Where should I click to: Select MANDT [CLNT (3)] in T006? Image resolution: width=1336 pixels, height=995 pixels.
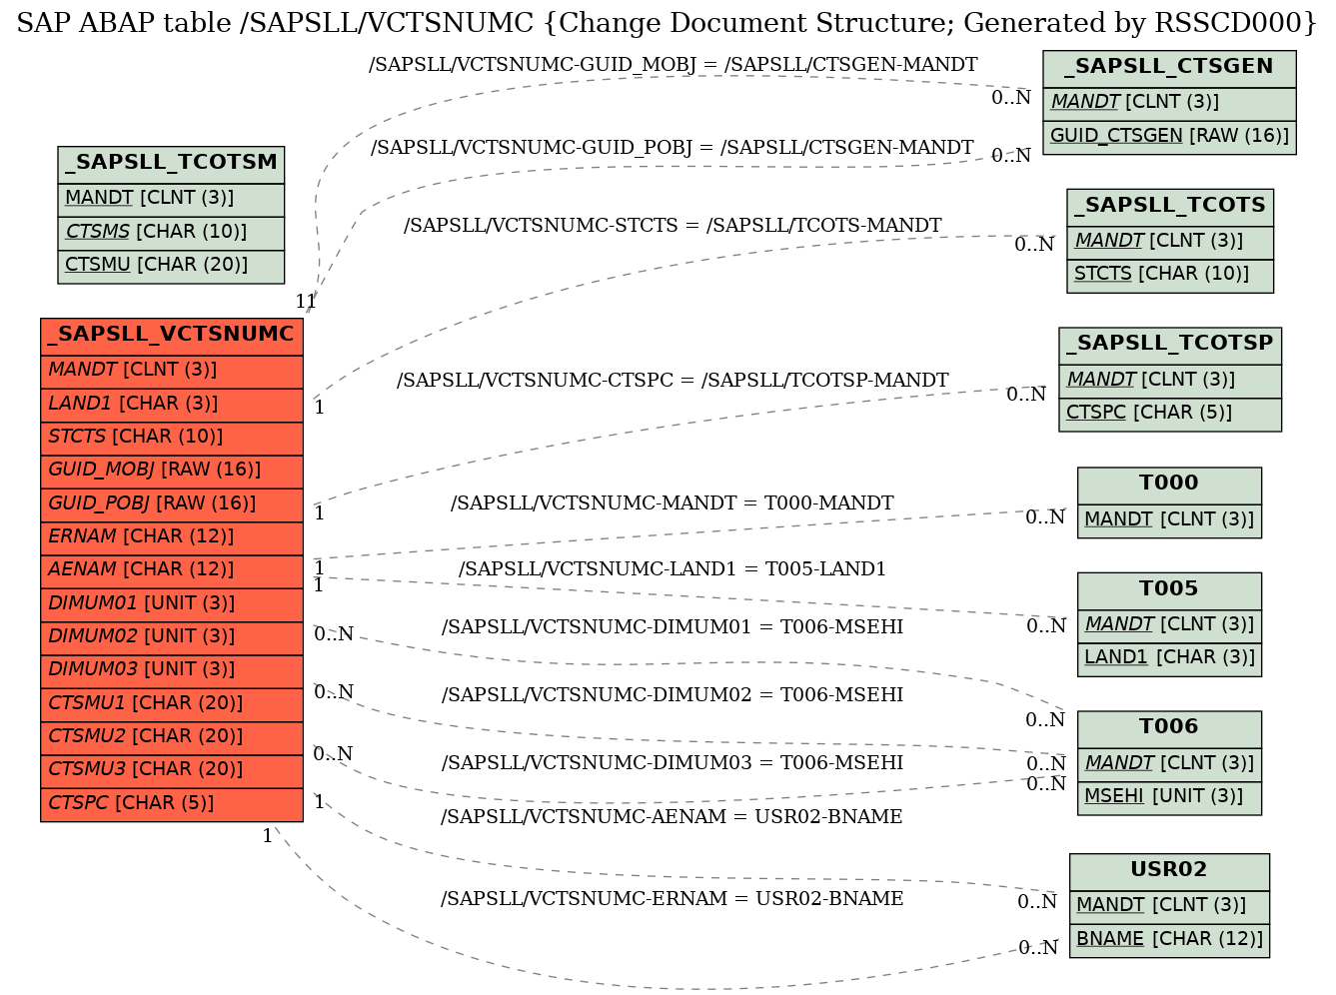[1169, 763]
